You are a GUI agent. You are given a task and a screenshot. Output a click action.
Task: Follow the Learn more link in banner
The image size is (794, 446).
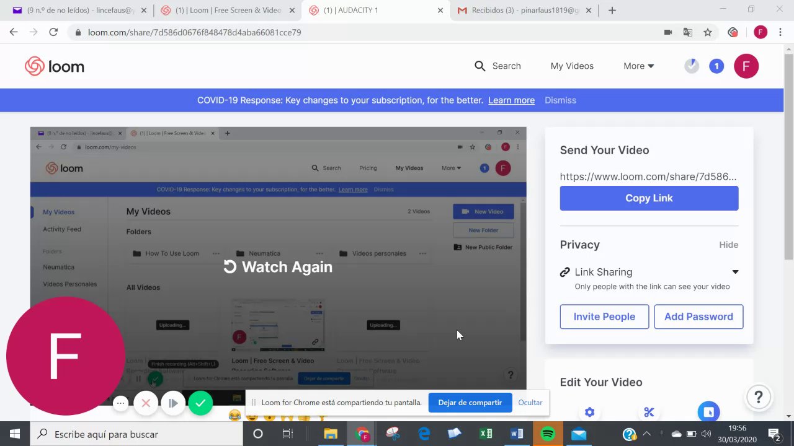click(511, 100)
